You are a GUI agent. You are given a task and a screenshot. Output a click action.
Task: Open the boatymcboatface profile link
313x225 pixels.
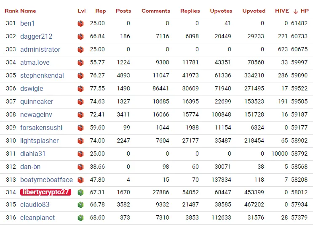click(46, 180)
